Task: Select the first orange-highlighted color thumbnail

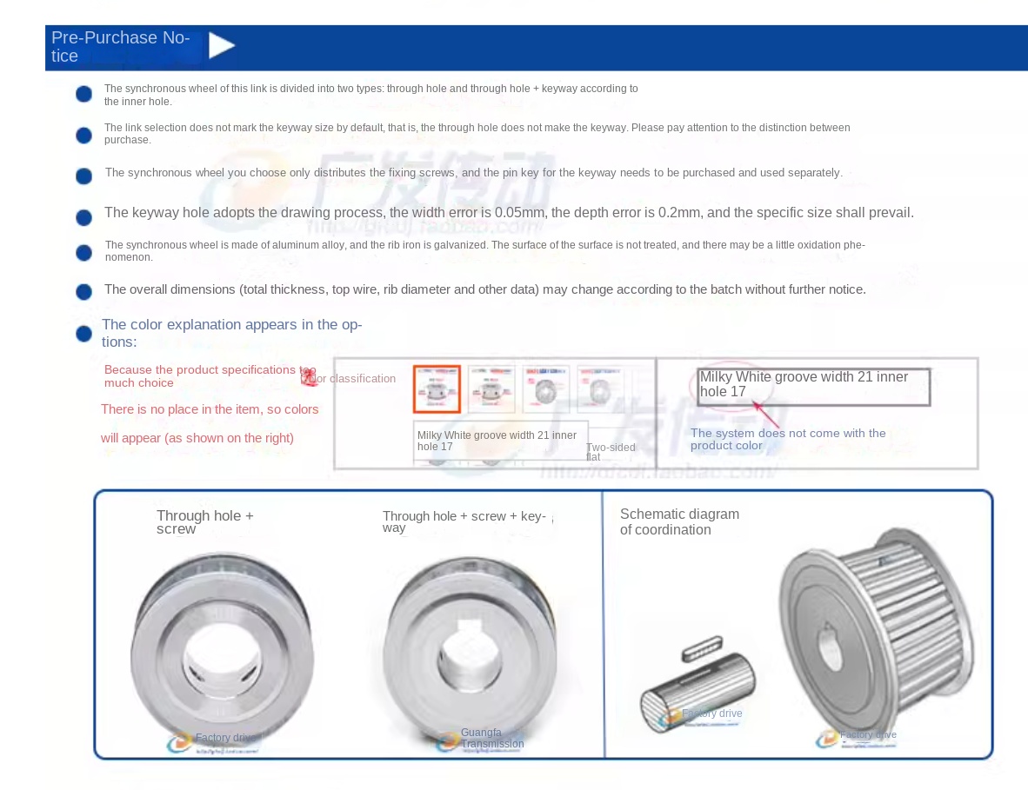Action: point(437,388)
